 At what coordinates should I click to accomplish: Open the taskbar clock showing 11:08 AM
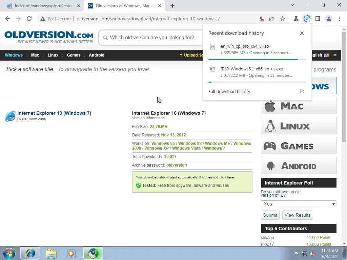(x=329, y=254)
